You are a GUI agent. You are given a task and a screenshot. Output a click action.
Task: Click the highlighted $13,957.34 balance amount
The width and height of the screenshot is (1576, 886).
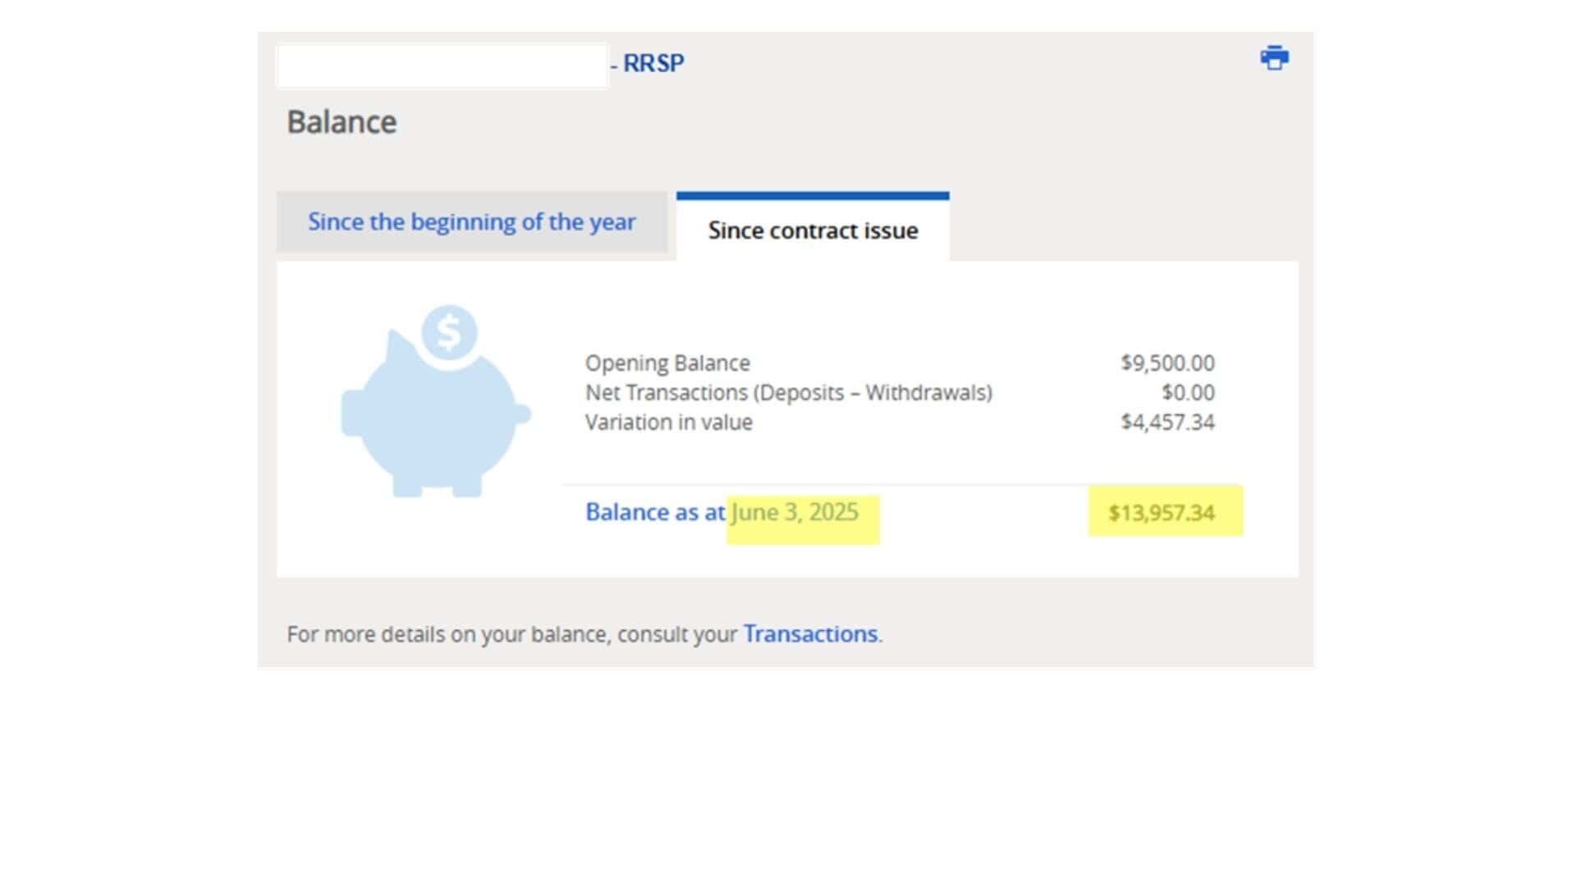[x=1161, y=513]
